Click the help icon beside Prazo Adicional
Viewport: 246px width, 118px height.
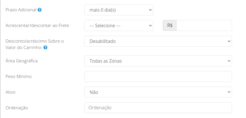coord(40,10)
